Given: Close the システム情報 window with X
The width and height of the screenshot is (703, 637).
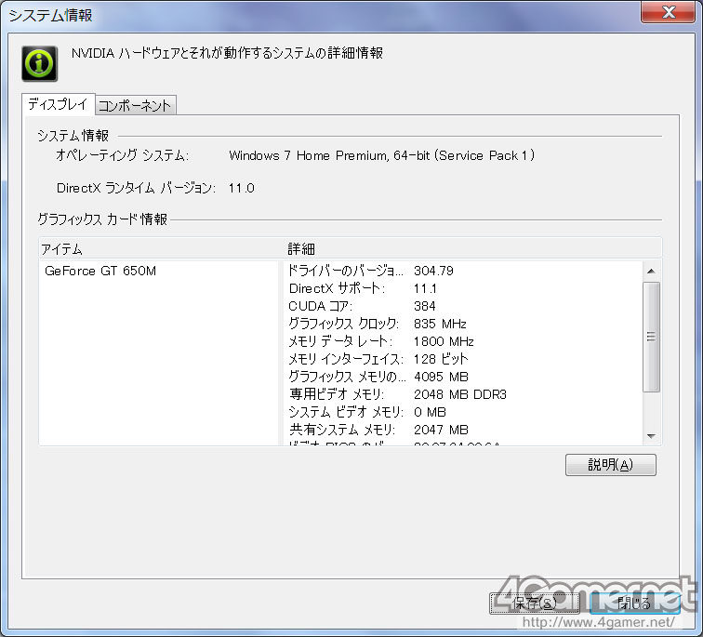Looking at the screenshot, I should click(x=668, y=12).
